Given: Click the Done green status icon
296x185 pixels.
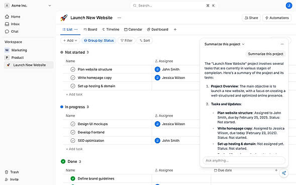Looking at the screenshot, I should (63, 161).
